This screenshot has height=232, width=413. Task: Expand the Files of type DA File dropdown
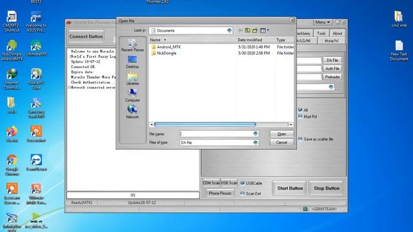(x=256, y=142)
